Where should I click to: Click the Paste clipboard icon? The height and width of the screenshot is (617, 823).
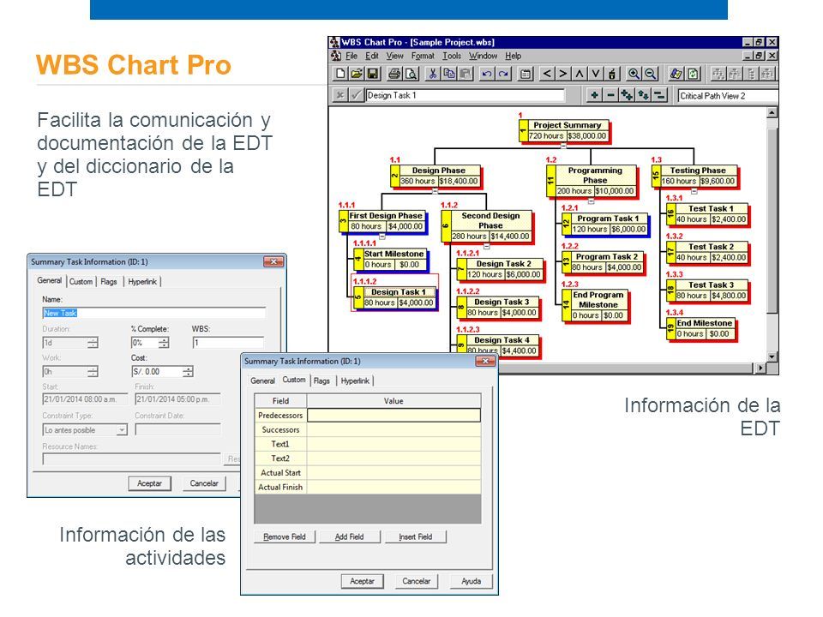465,74
